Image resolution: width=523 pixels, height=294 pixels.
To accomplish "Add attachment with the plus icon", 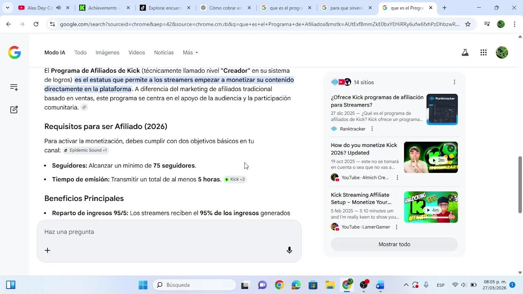I will pos(47,250).
